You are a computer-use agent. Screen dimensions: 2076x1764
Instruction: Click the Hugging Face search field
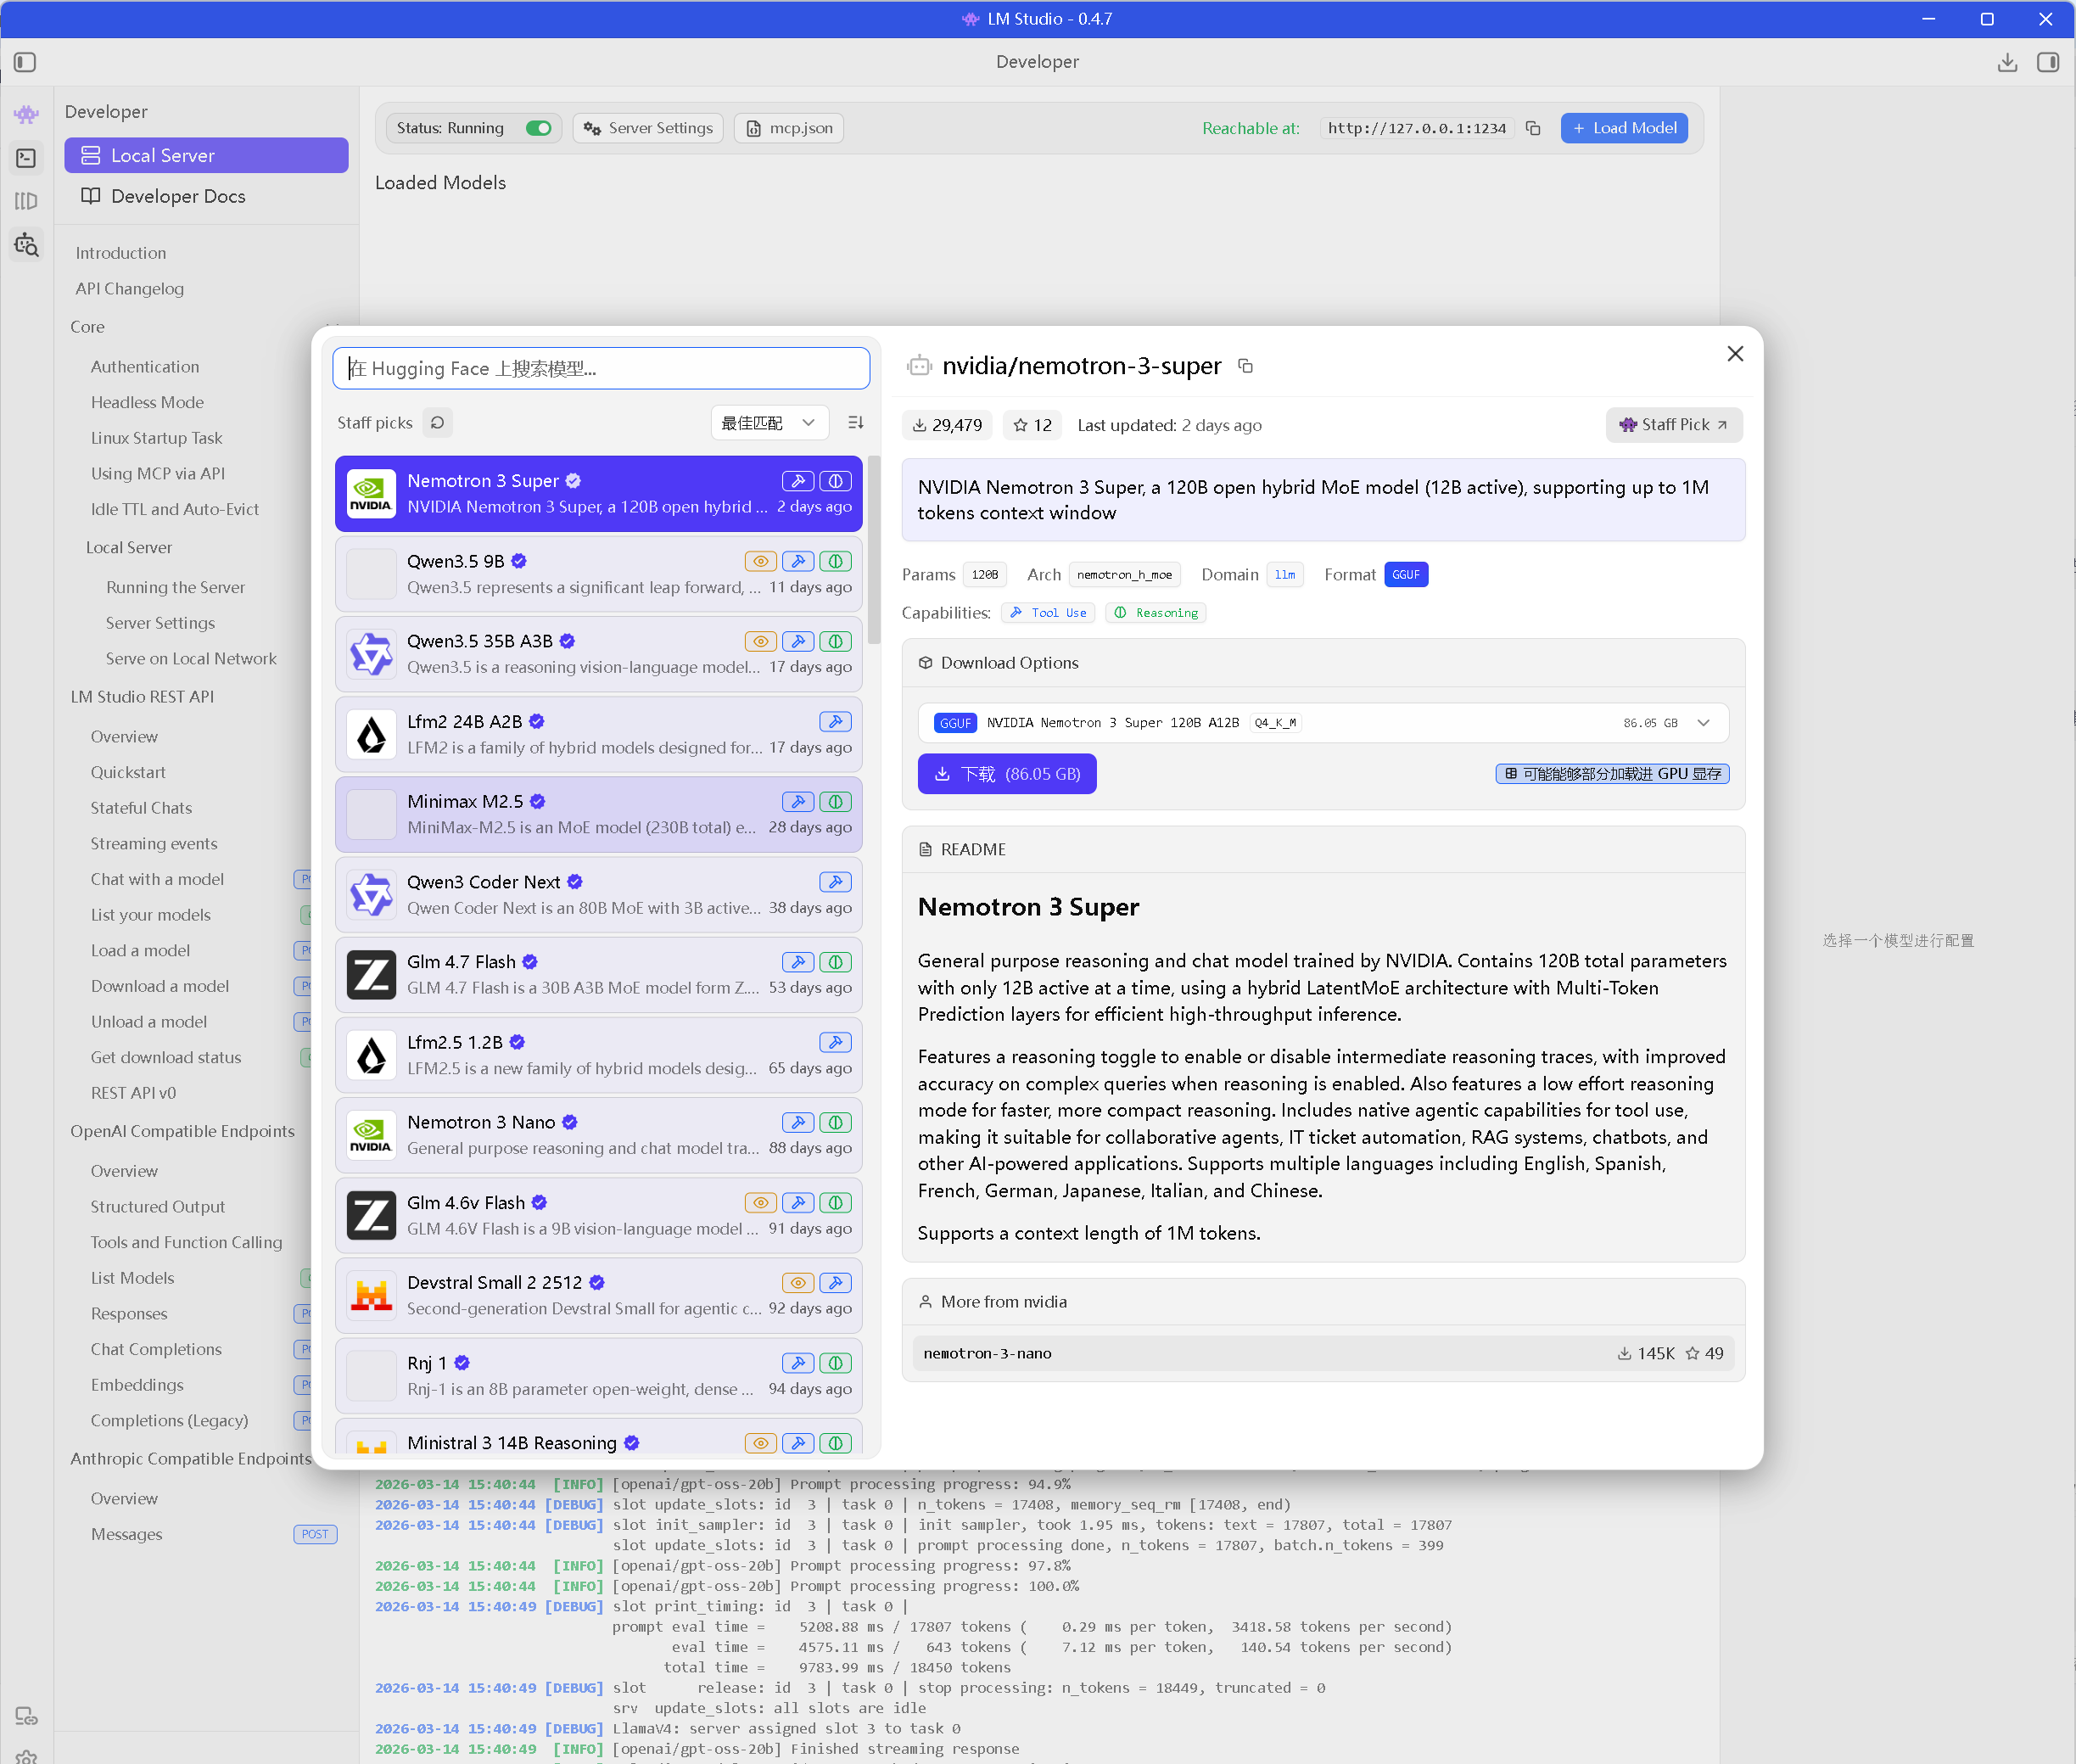coord(600,368)
